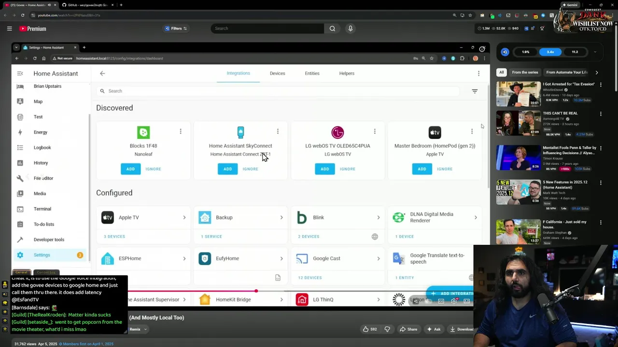Click the blue IQ badge in stats panel

[x=505, y=52]
